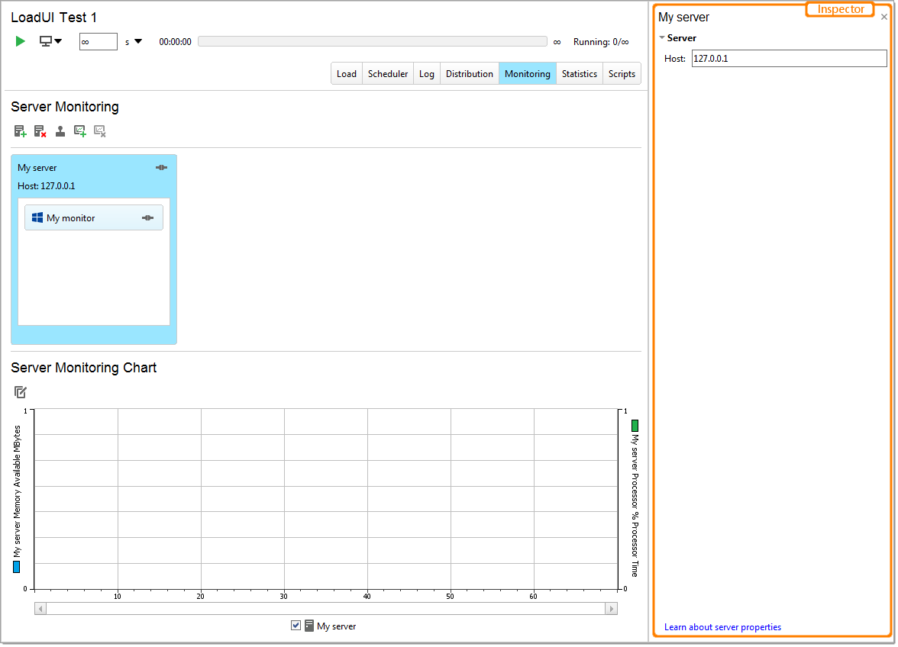This screenshot has height=647, width=898.
Task: Add a new server to monitor
Action: coord(20,130)
